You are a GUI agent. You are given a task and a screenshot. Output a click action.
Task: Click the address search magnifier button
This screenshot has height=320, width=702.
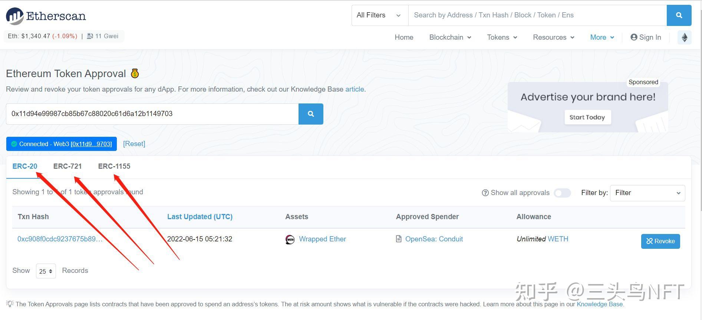click(x=311, y=114)
